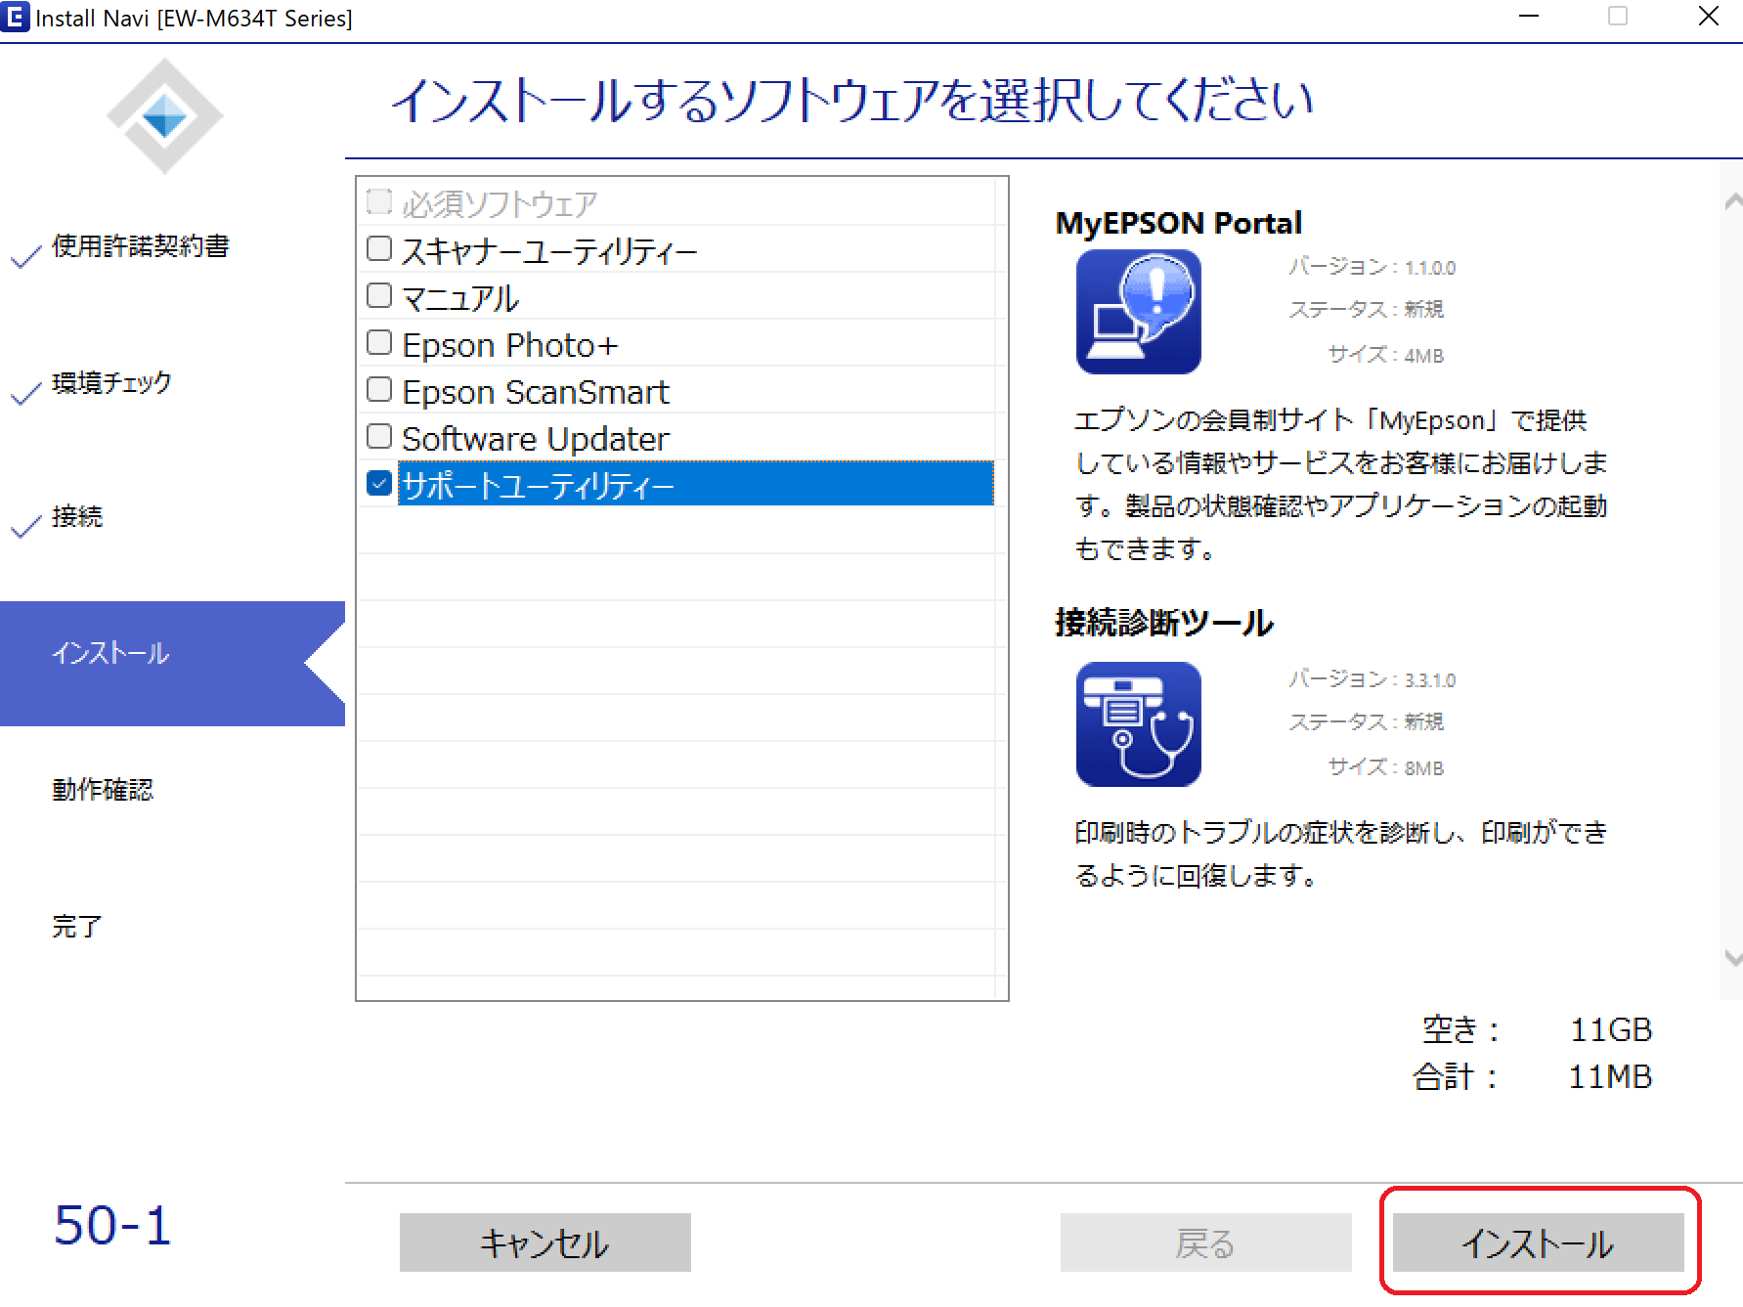The height and width of the screenshot is (1307, 1743).
Task: Check the Epson Photo+ checkbox
Action: click(x=379, y=343)
